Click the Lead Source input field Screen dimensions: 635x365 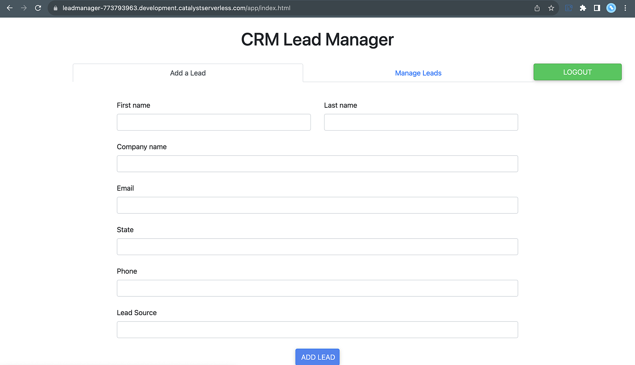[317, 329]
